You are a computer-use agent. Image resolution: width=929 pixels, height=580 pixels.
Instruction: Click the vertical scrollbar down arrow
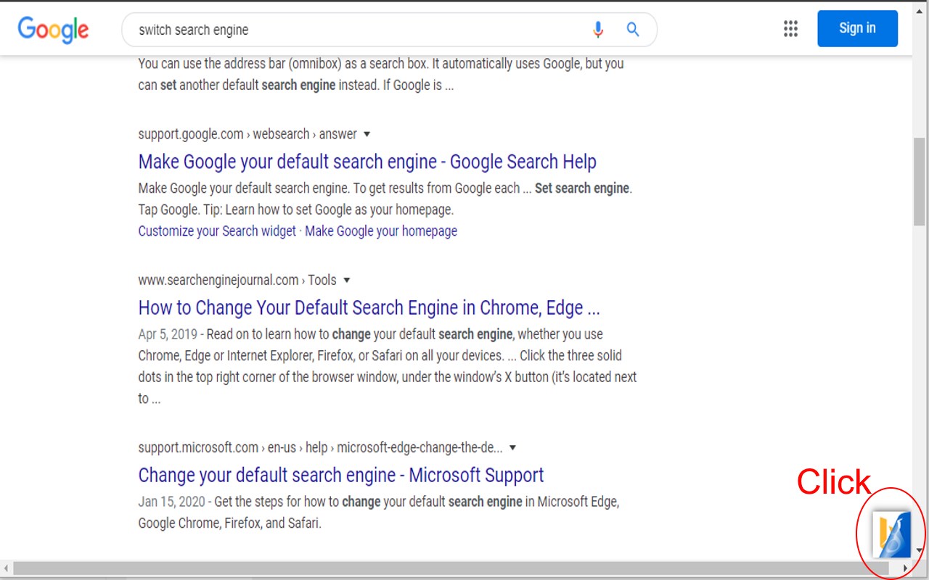pyautogui.click(x=920, y=550)
